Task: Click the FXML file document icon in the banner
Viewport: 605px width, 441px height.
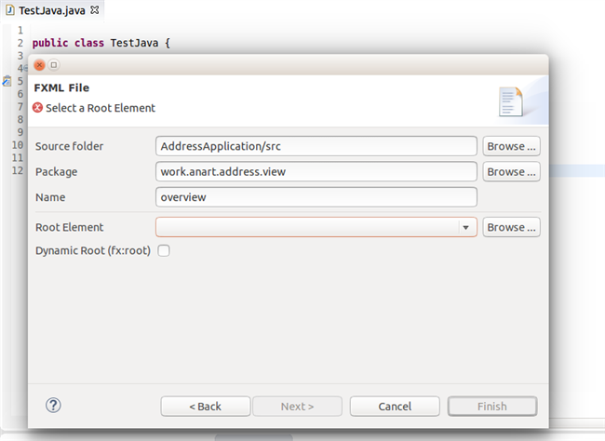Action: click(x=510, y=101)
